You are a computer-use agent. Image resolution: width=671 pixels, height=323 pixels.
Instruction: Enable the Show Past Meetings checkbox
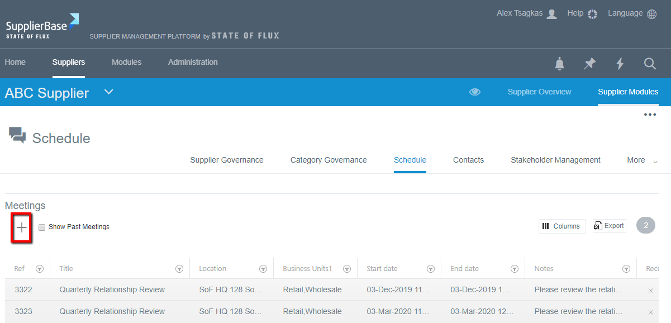coord(42,227)
